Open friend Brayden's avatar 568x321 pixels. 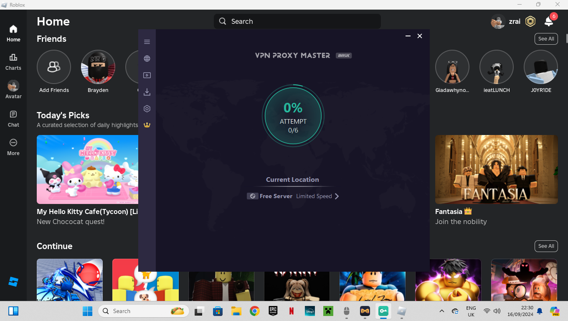(98, 67)
